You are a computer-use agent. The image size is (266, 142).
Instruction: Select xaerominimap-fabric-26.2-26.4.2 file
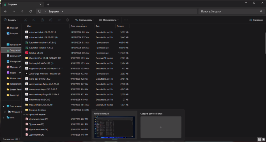pyautogui.click(x=42, y=84)
